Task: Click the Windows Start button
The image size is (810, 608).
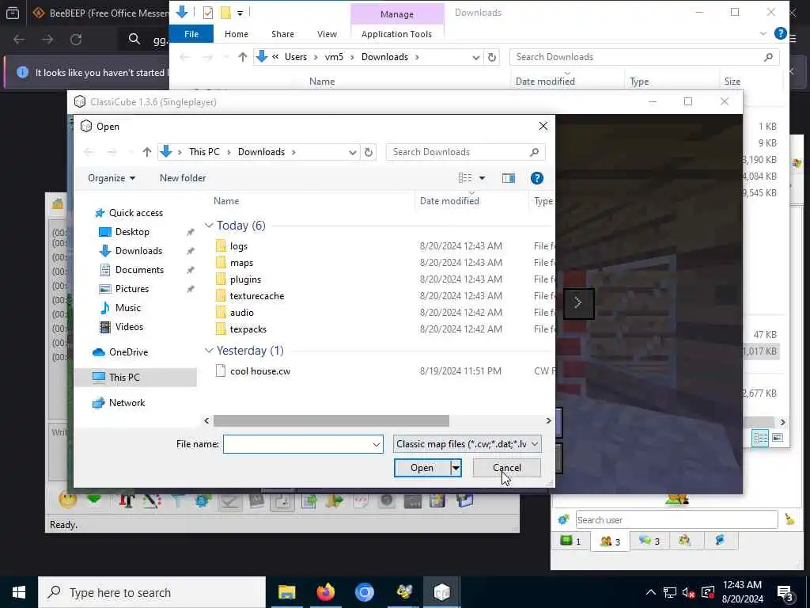Action: [x=19, y=592]
